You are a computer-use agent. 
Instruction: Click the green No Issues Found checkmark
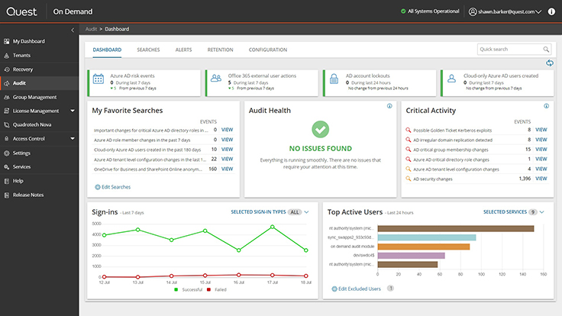tap(321, 129)
